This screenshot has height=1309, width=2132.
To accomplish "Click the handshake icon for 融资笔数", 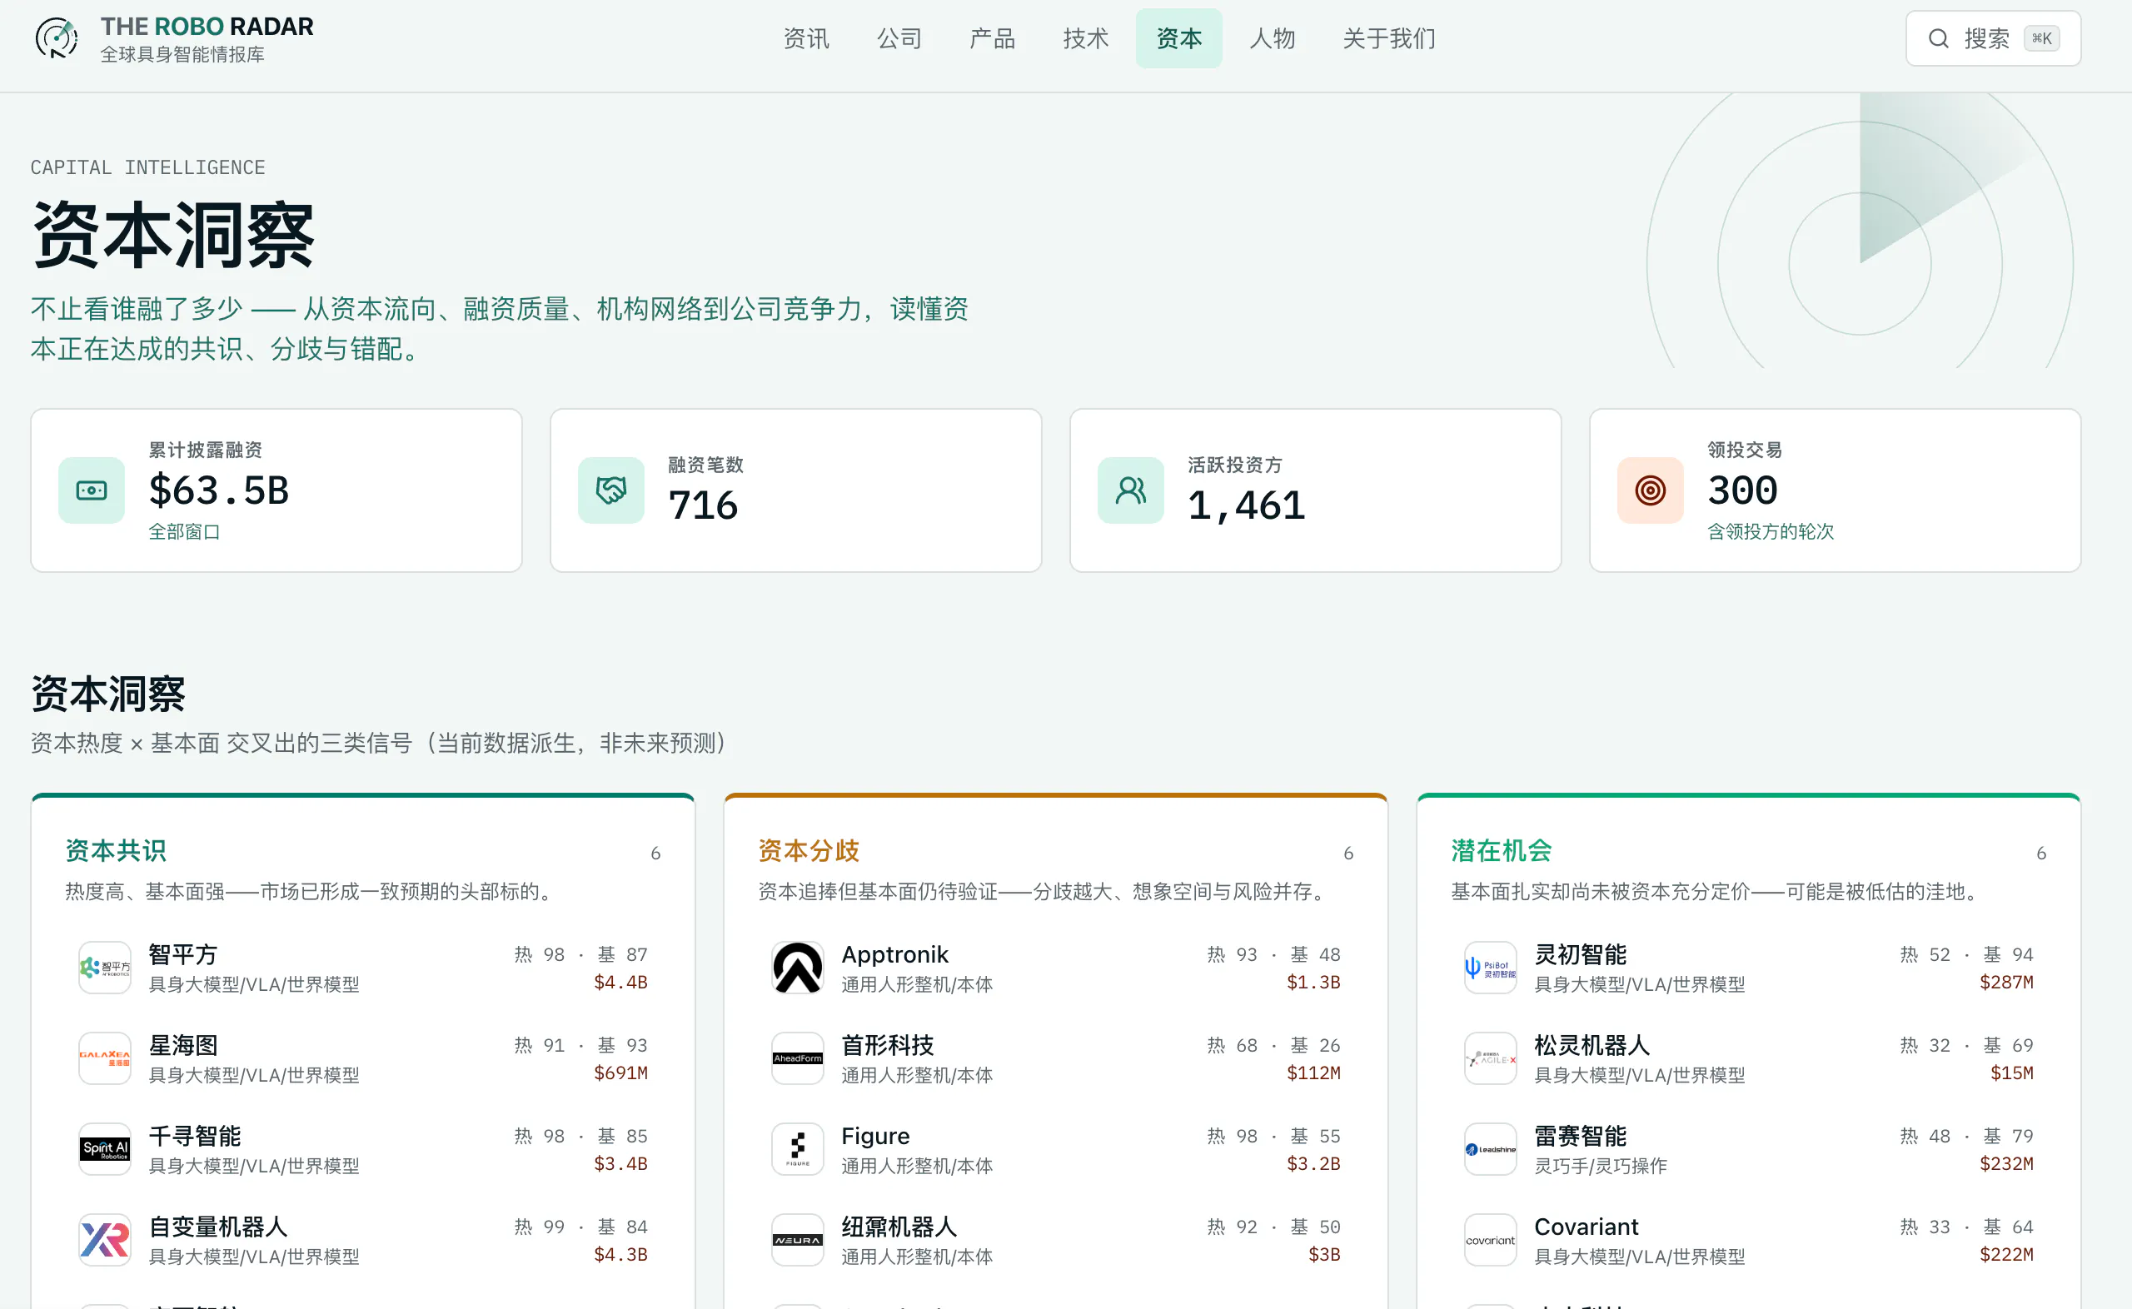I will click(x=611, y=491).
